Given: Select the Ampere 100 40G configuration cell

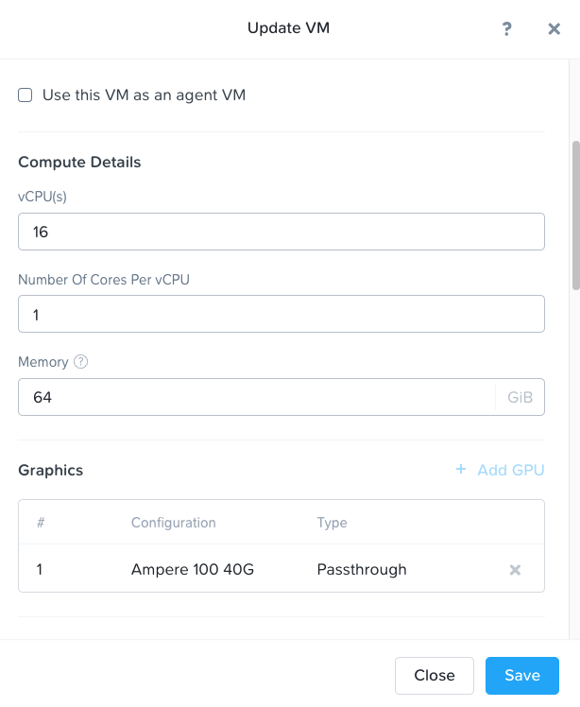Looking at the screenshot, I should click(193, 570).
